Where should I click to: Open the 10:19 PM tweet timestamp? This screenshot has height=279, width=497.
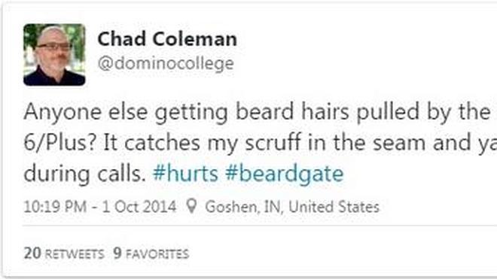point(55,207)
